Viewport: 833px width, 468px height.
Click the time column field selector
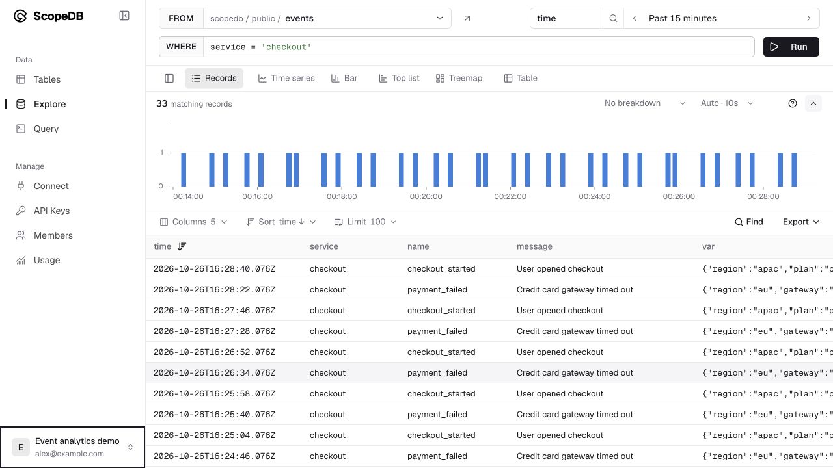566,18
